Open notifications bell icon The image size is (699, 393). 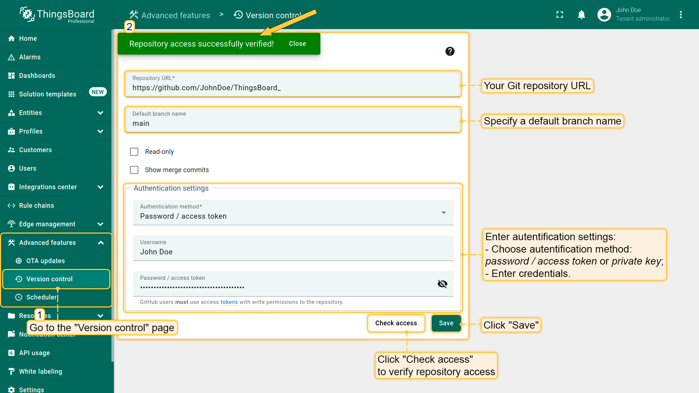tap(581, 15)
